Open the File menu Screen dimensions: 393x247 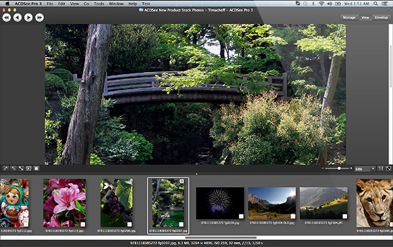tap(50, 4)
